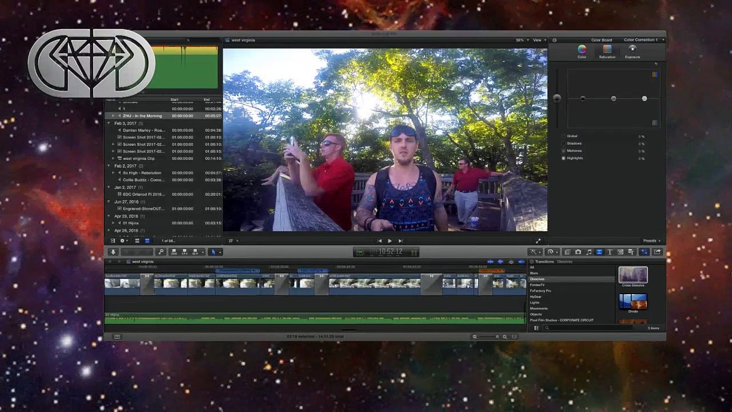The height and width of the screenshot is (412, 732).
Task: Open the Keyword editor key icon
Action: click(x=161, y=252)
